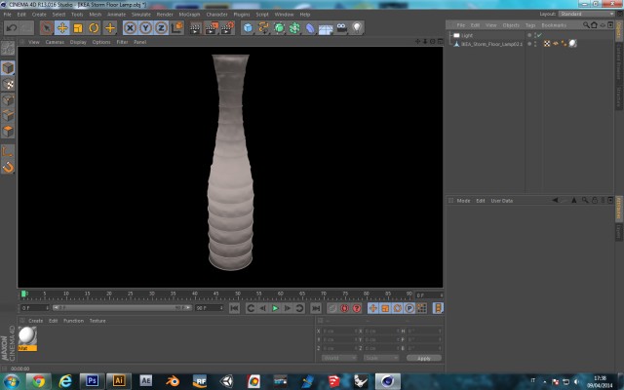
Task: Open the Scale mode dropdown in coordinates
Action: click(x=381, y=358)
